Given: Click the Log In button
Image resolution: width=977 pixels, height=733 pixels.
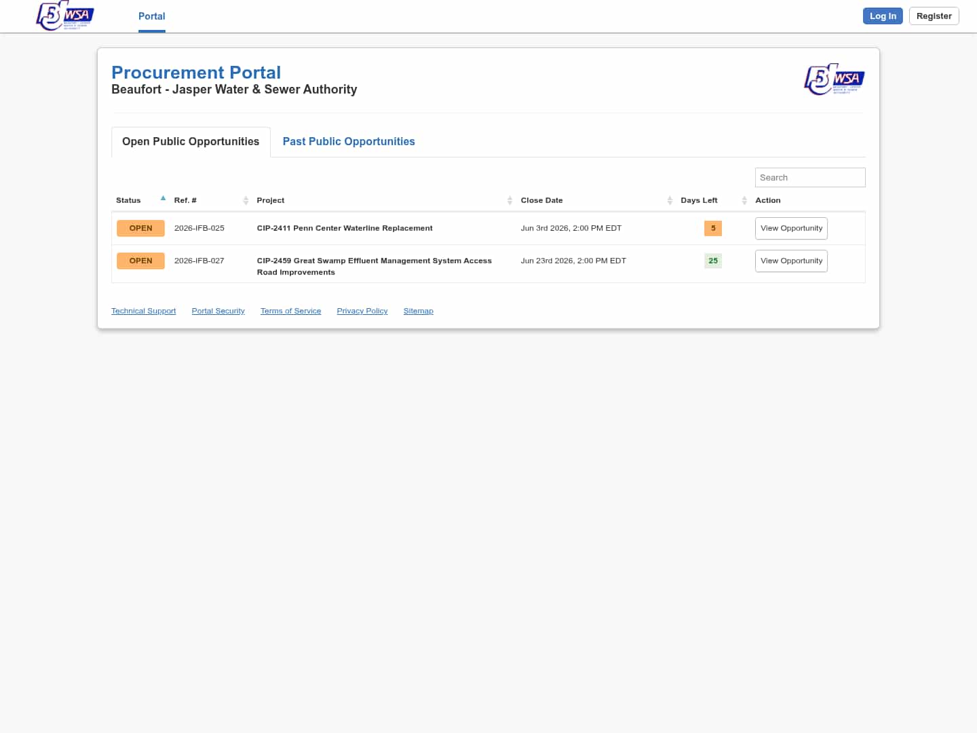Looking at the screenshot, I should [x=883, y=16].
